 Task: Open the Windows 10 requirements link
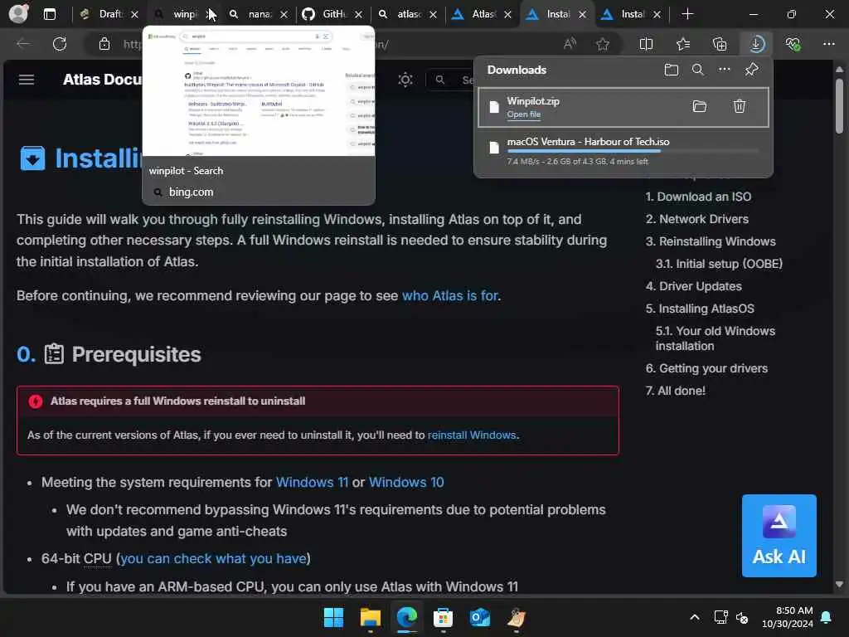click(406, 482)
